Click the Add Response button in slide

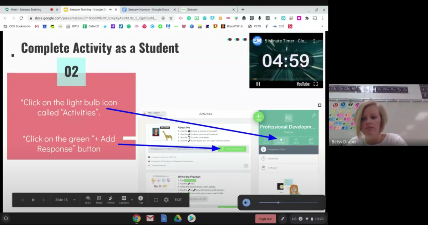pyautogui.click(x=232, y=149)
